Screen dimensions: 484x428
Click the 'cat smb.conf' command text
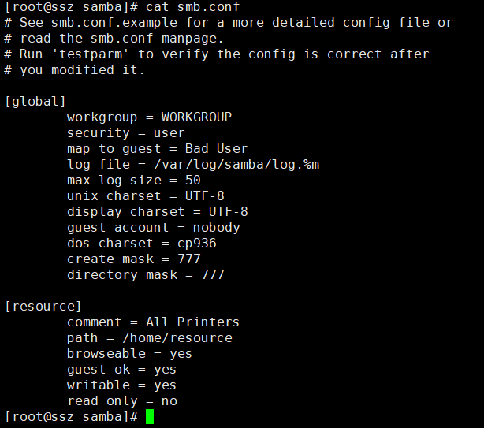(192, 7)
